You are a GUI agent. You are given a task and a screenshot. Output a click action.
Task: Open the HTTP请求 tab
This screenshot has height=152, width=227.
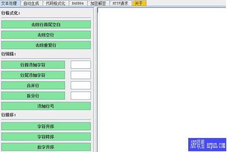coord(121,3)
